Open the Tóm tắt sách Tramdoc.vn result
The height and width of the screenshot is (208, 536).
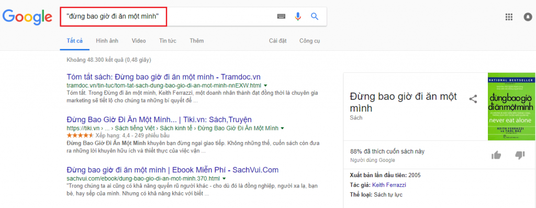[x=164, y=76]
